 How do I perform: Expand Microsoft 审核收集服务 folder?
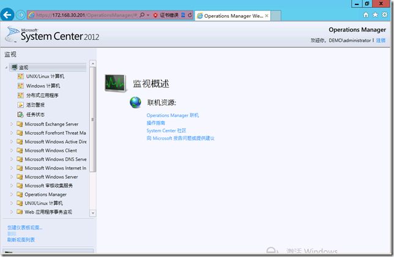11,185
